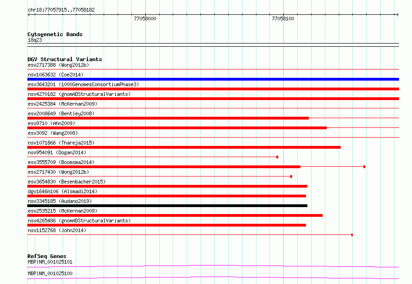Select the RefSeq Genes track title
Screen dimensions: 412x284
click(x=47, y=256)
